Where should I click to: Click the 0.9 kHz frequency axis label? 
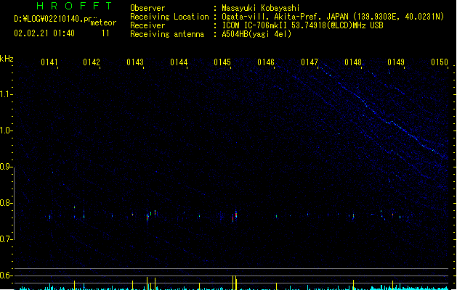5,166
